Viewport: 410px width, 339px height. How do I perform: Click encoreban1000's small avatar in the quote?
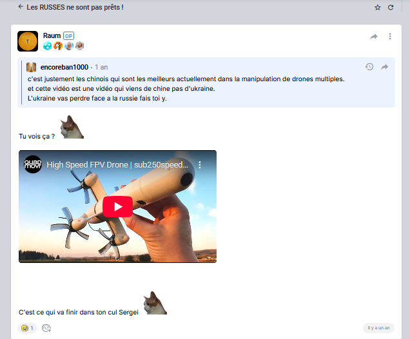(x=30, y=67)
